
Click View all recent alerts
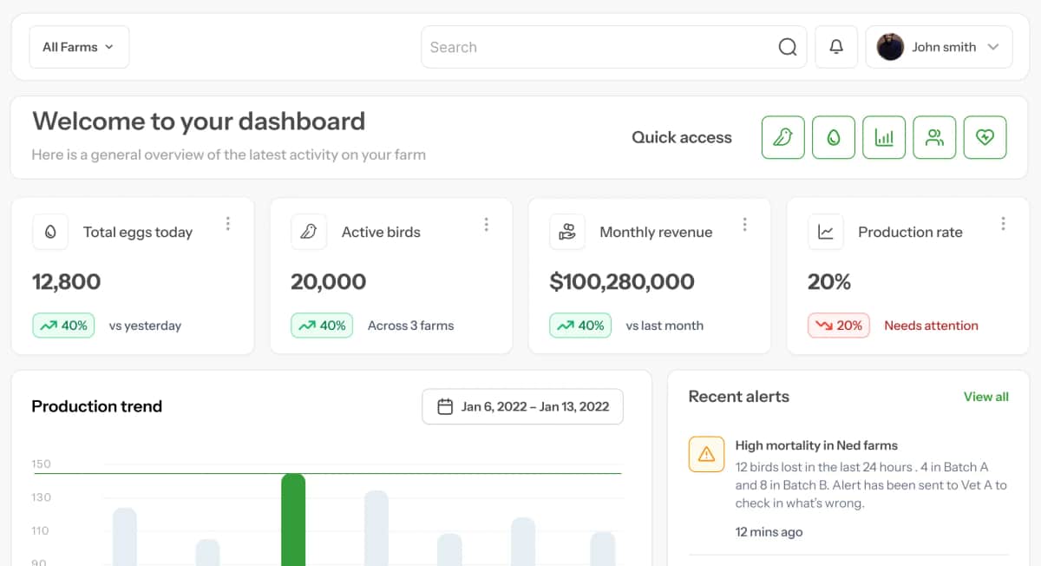[985, 397]
